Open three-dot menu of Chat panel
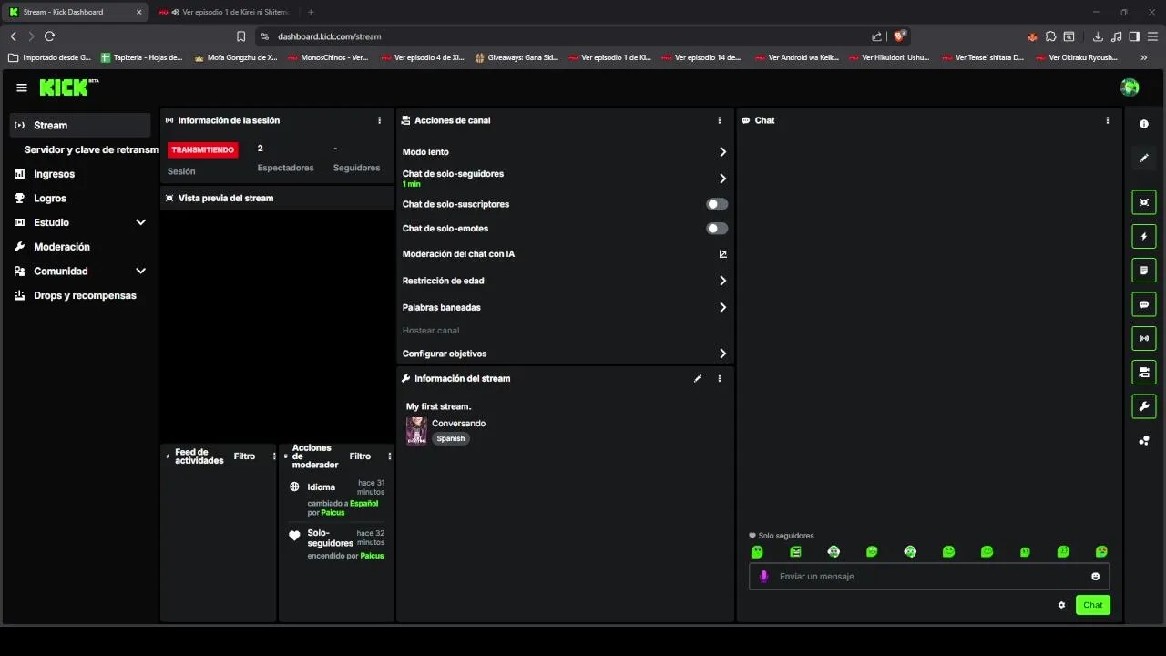The height and width of the screenshot is (656, 1166). [1108, 120]
